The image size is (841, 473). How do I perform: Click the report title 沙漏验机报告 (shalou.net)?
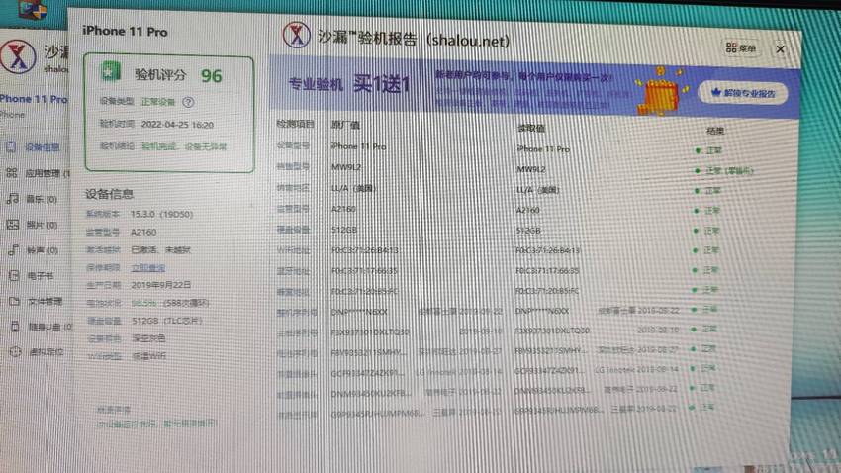pyautogui.click(x=413, y=38)
